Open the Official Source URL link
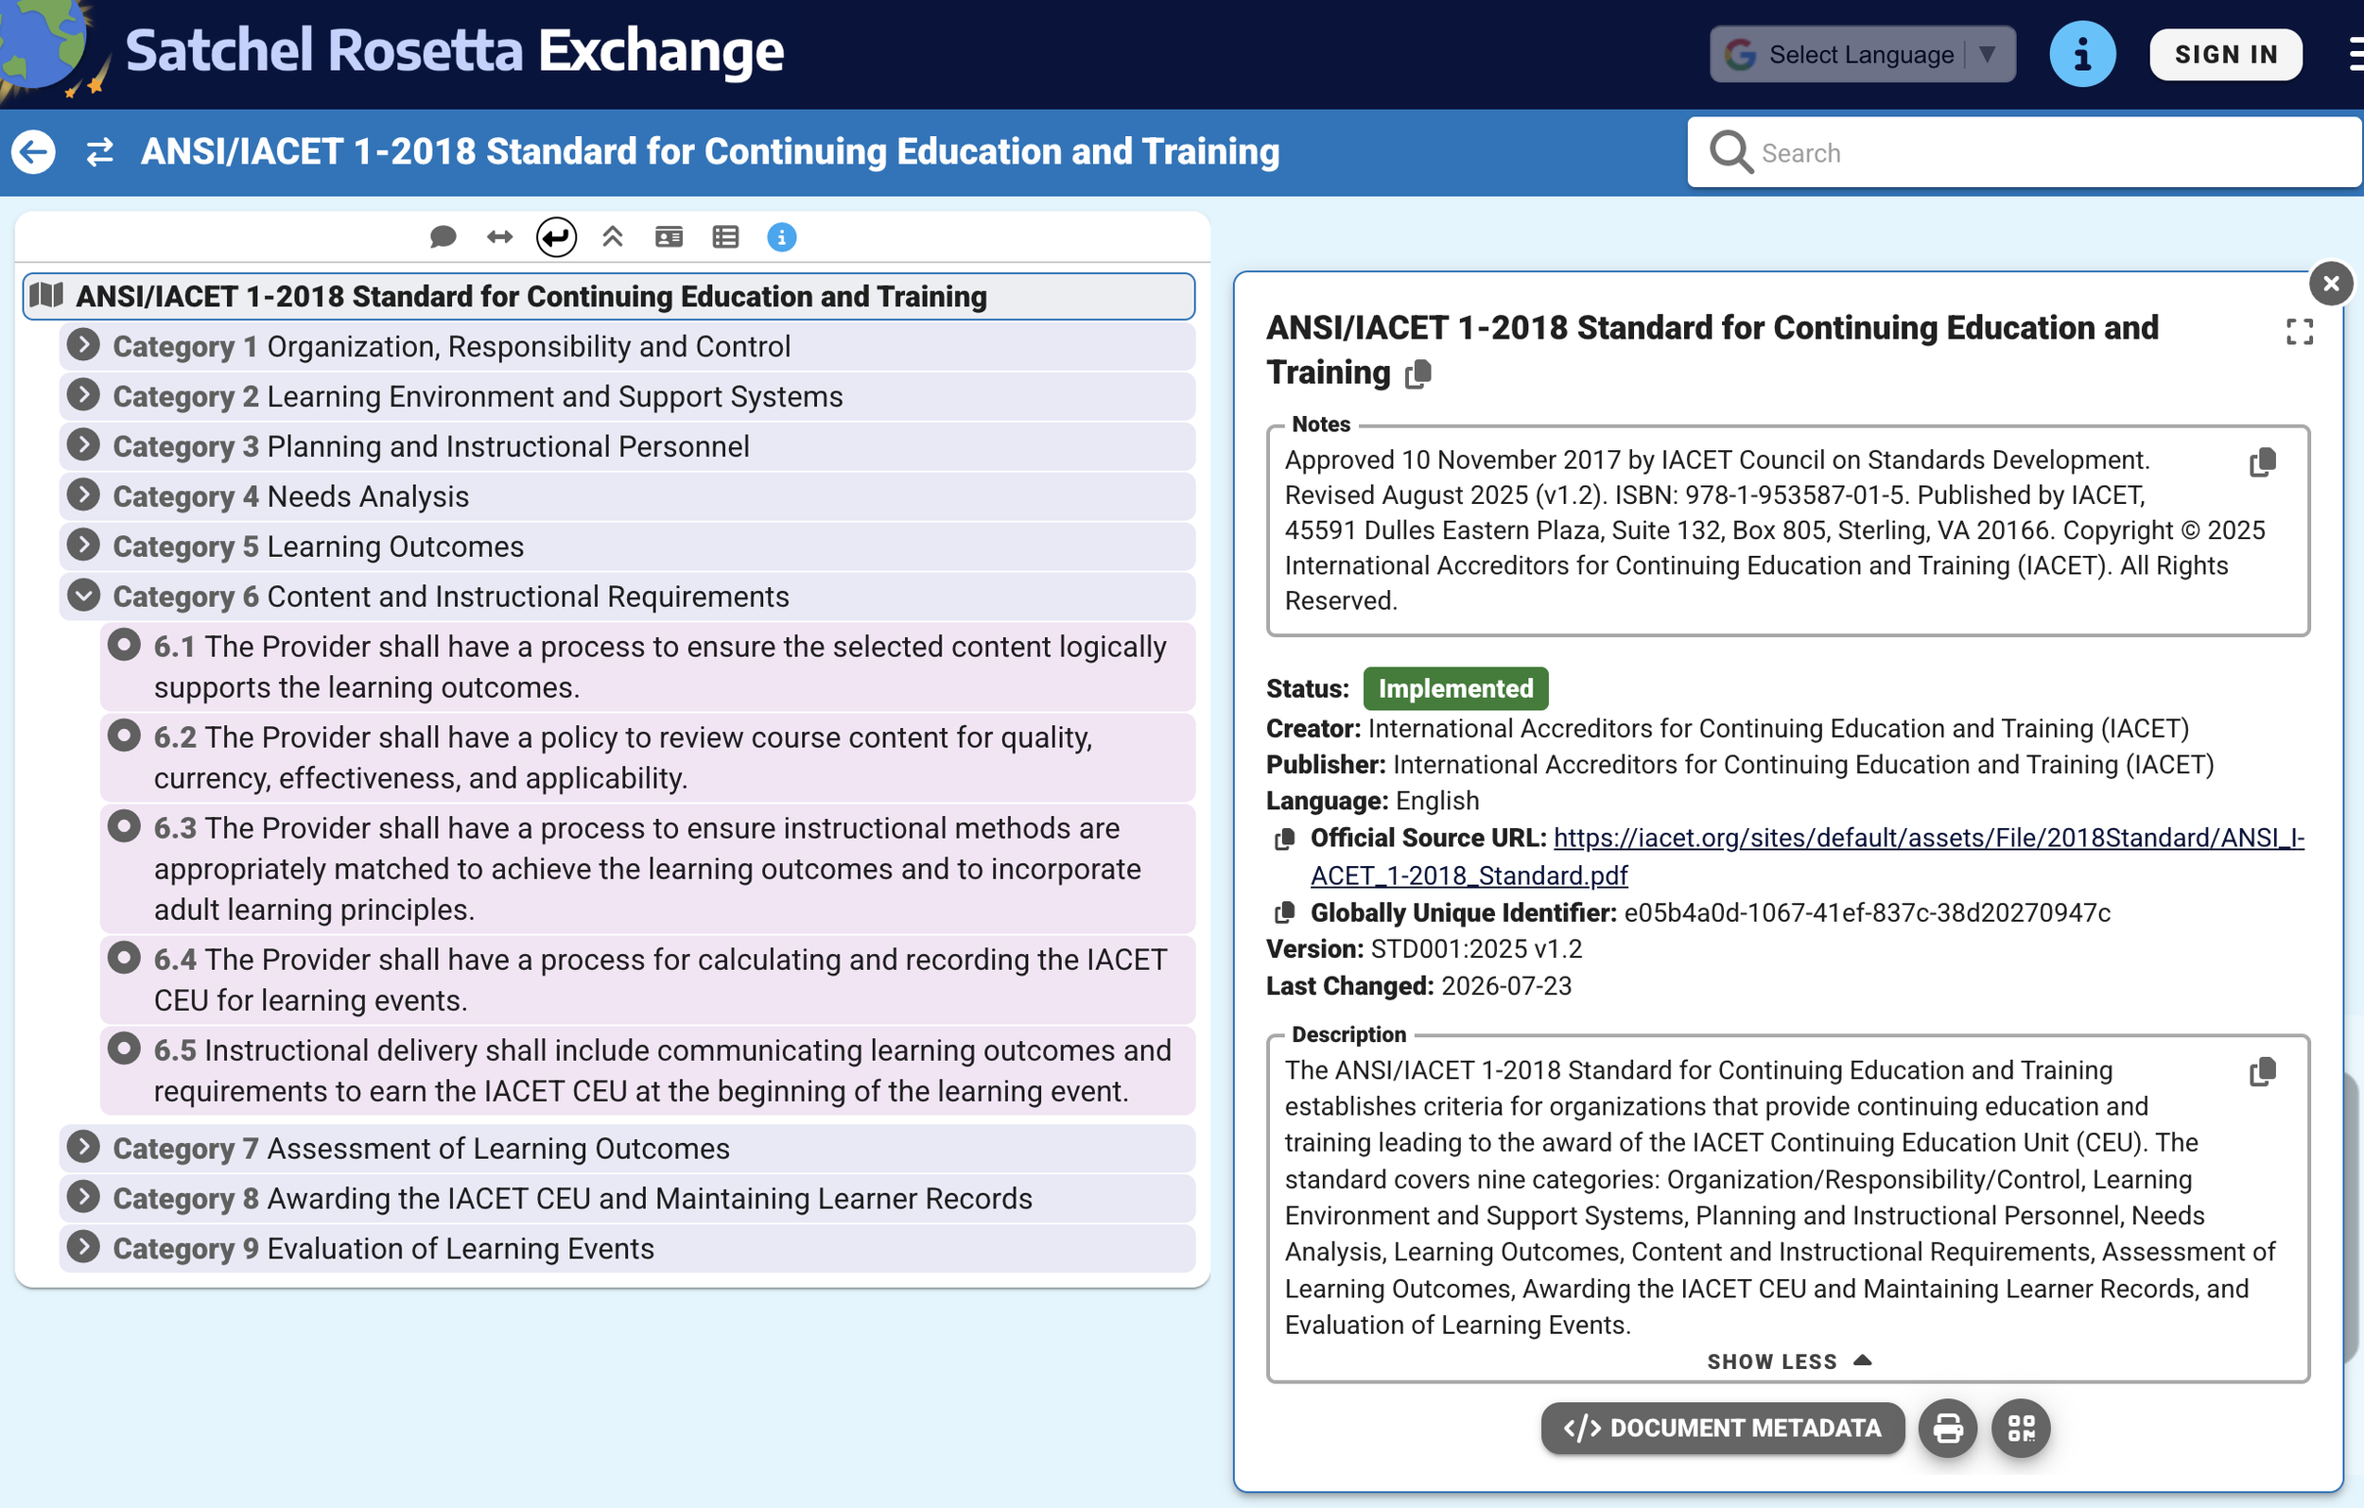Screen dimensions: 2364x1508 (x=1807, y=856)
